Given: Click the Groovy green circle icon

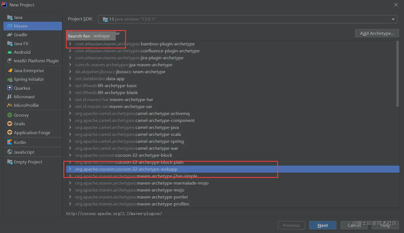Looking at the screenshot, I should point(10,115).
